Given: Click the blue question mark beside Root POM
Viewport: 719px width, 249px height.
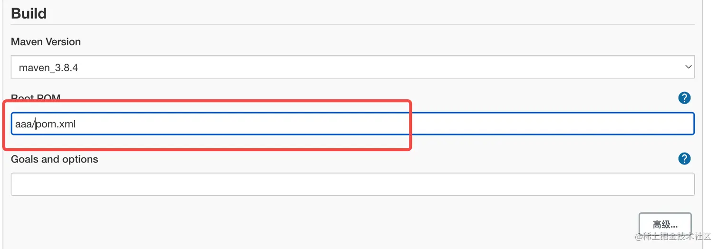Looking at the screenshot, I should click(684, 98).
